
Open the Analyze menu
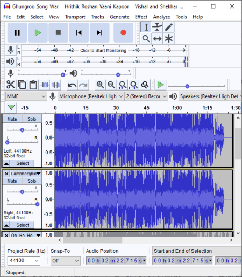pos(161,17)
